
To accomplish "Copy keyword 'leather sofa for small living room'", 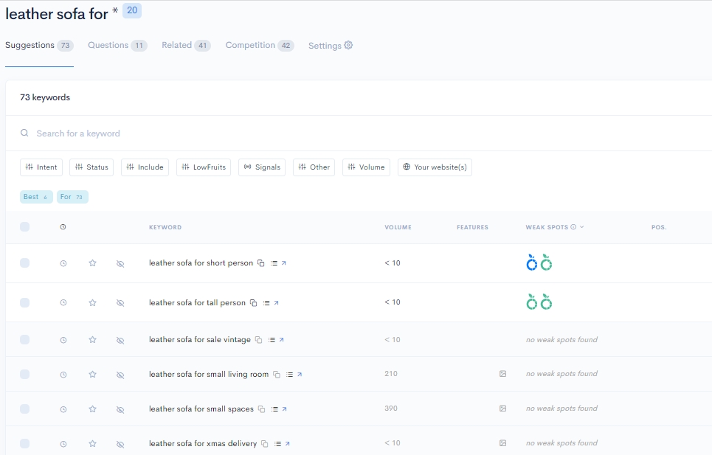I will [x=277, y=375].
